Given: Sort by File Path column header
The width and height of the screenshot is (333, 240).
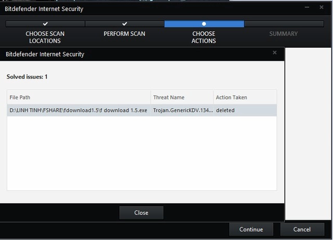Looking at the screenshot, I should pyautogui.click(x=79, y=97).
